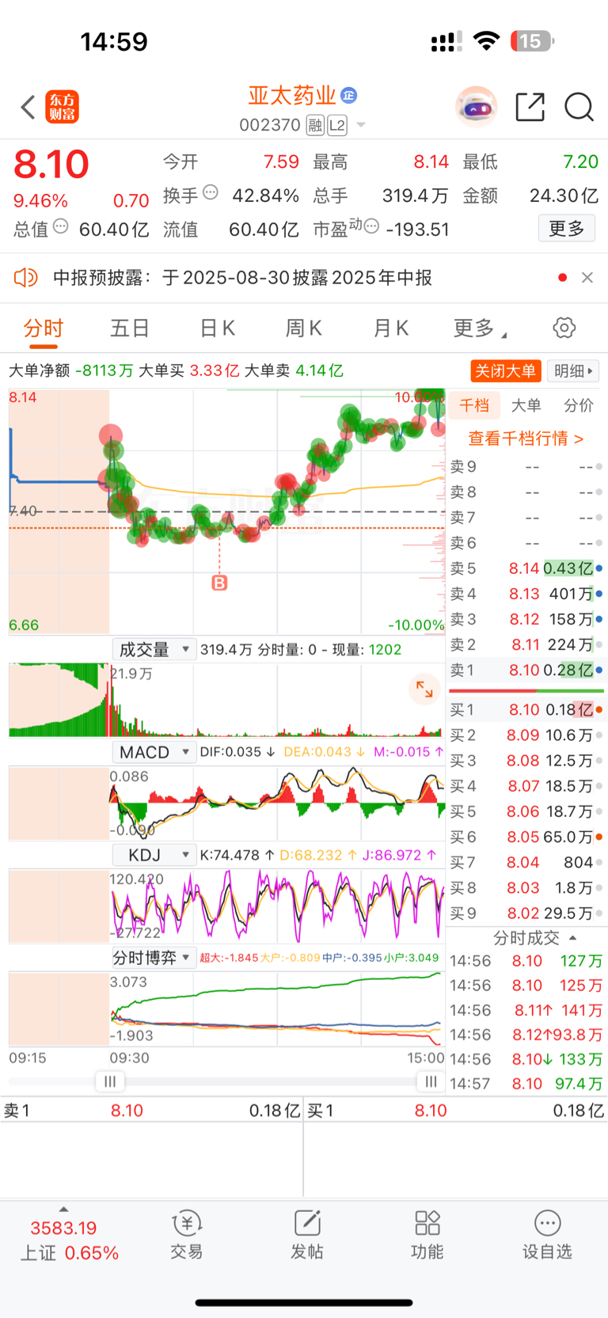Open the 功能 functions icon

(427, 1235)
